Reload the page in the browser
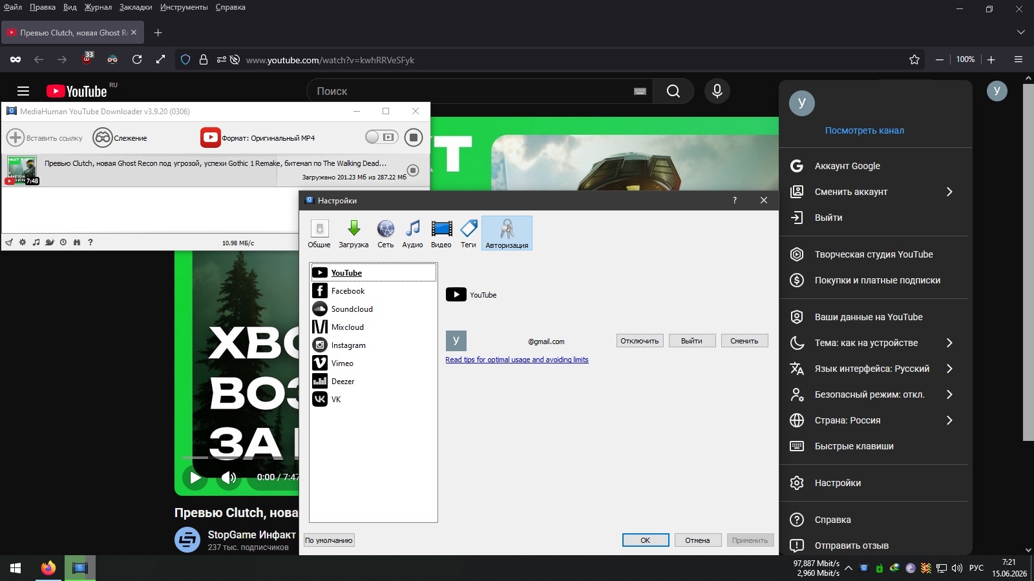 tap(137, 59)
